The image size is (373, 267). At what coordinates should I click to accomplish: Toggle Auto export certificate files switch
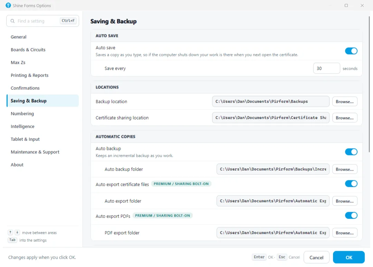(351, 184)
